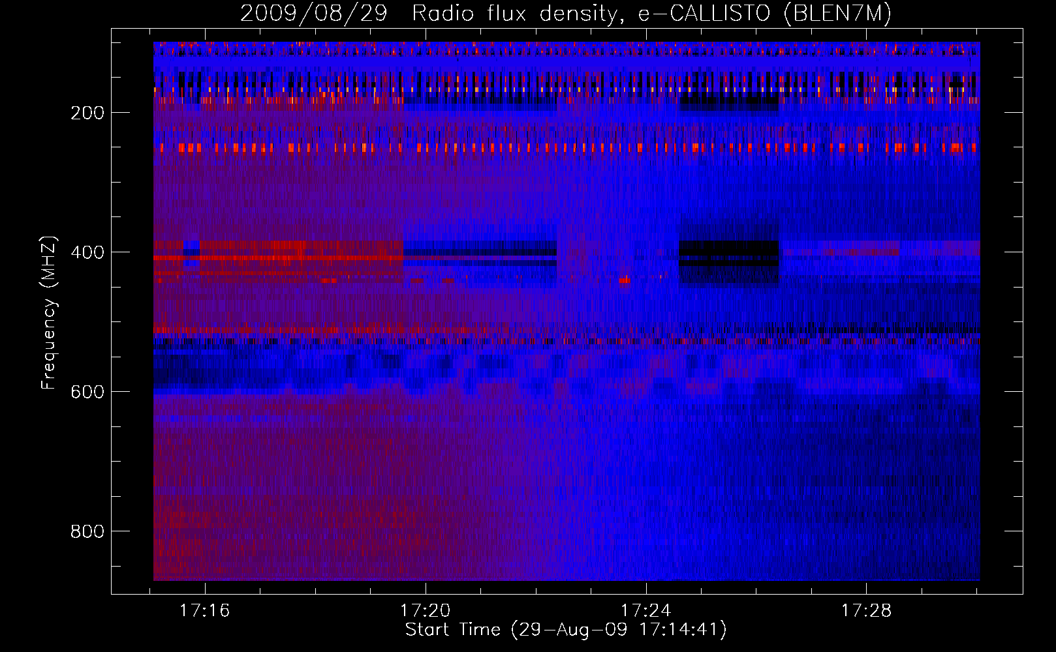
Task: Click the 17:24 time tick label
Action: 645,611
